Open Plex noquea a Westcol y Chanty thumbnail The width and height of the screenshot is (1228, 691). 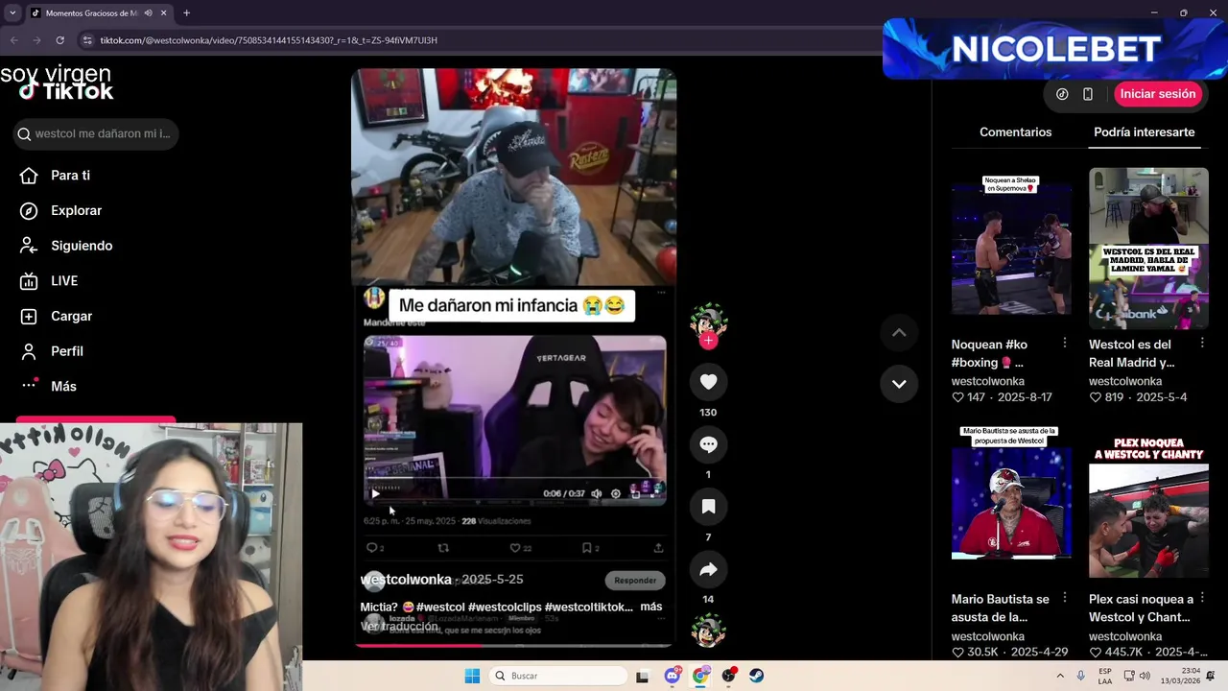tap(1148, 504)
